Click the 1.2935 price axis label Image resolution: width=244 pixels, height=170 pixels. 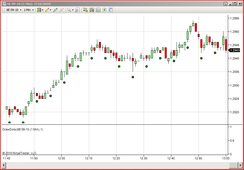point(234,72)
